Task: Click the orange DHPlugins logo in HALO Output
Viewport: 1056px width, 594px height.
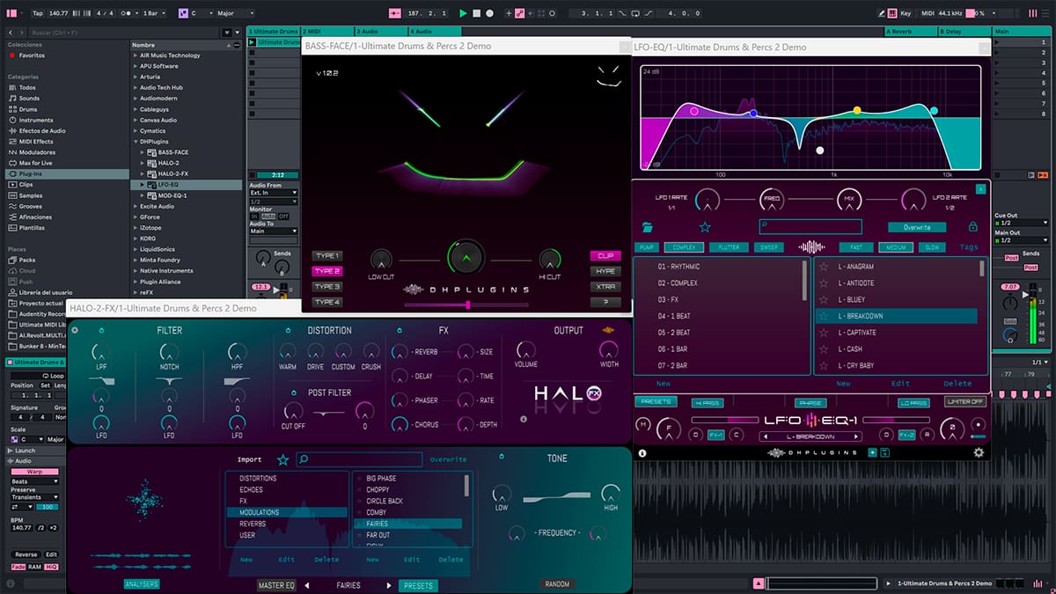Action: coord(608,330)
